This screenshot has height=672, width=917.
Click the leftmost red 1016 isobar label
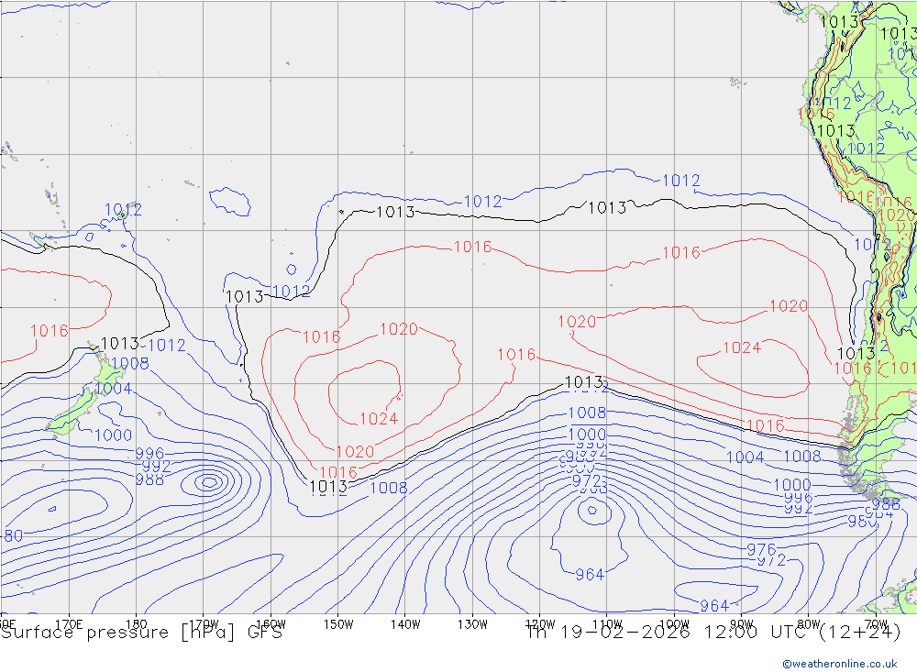click(49, 331)
